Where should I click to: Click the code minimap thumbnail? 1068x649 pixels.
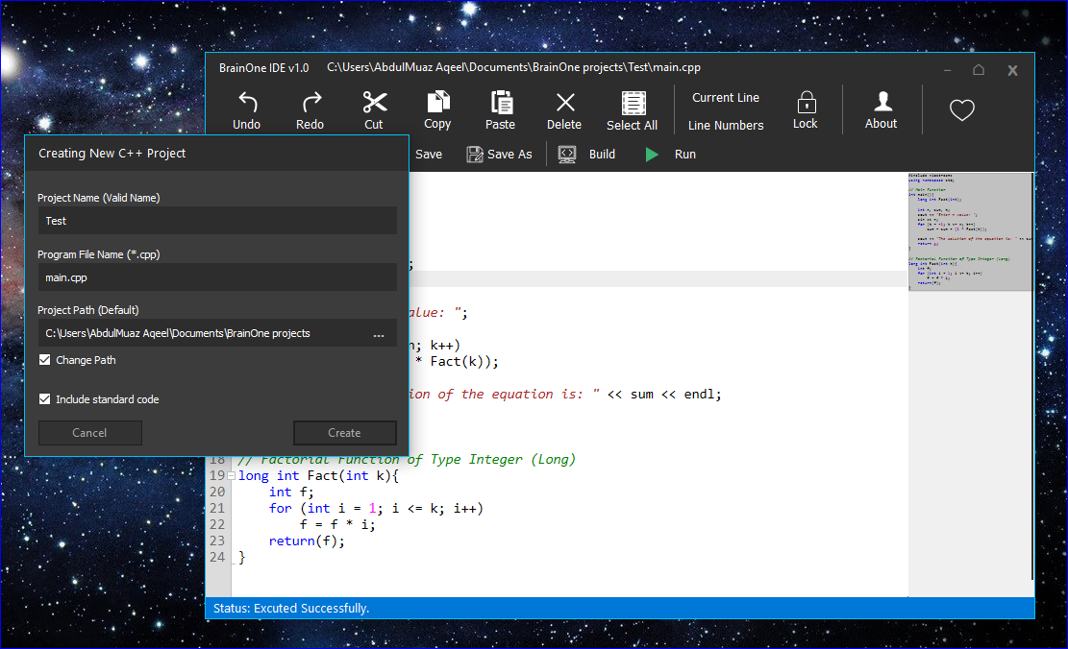click(971, 231)
